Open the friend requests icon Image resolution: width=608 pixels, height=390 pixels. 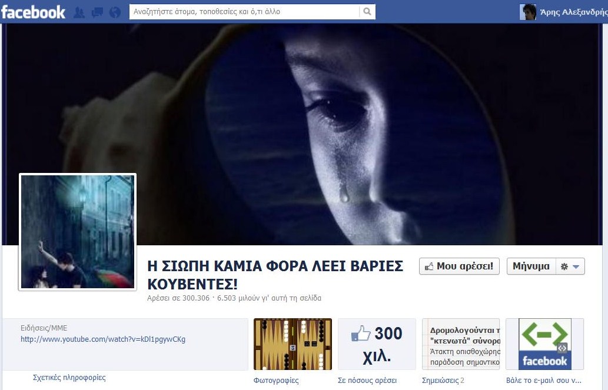[78, 12]
